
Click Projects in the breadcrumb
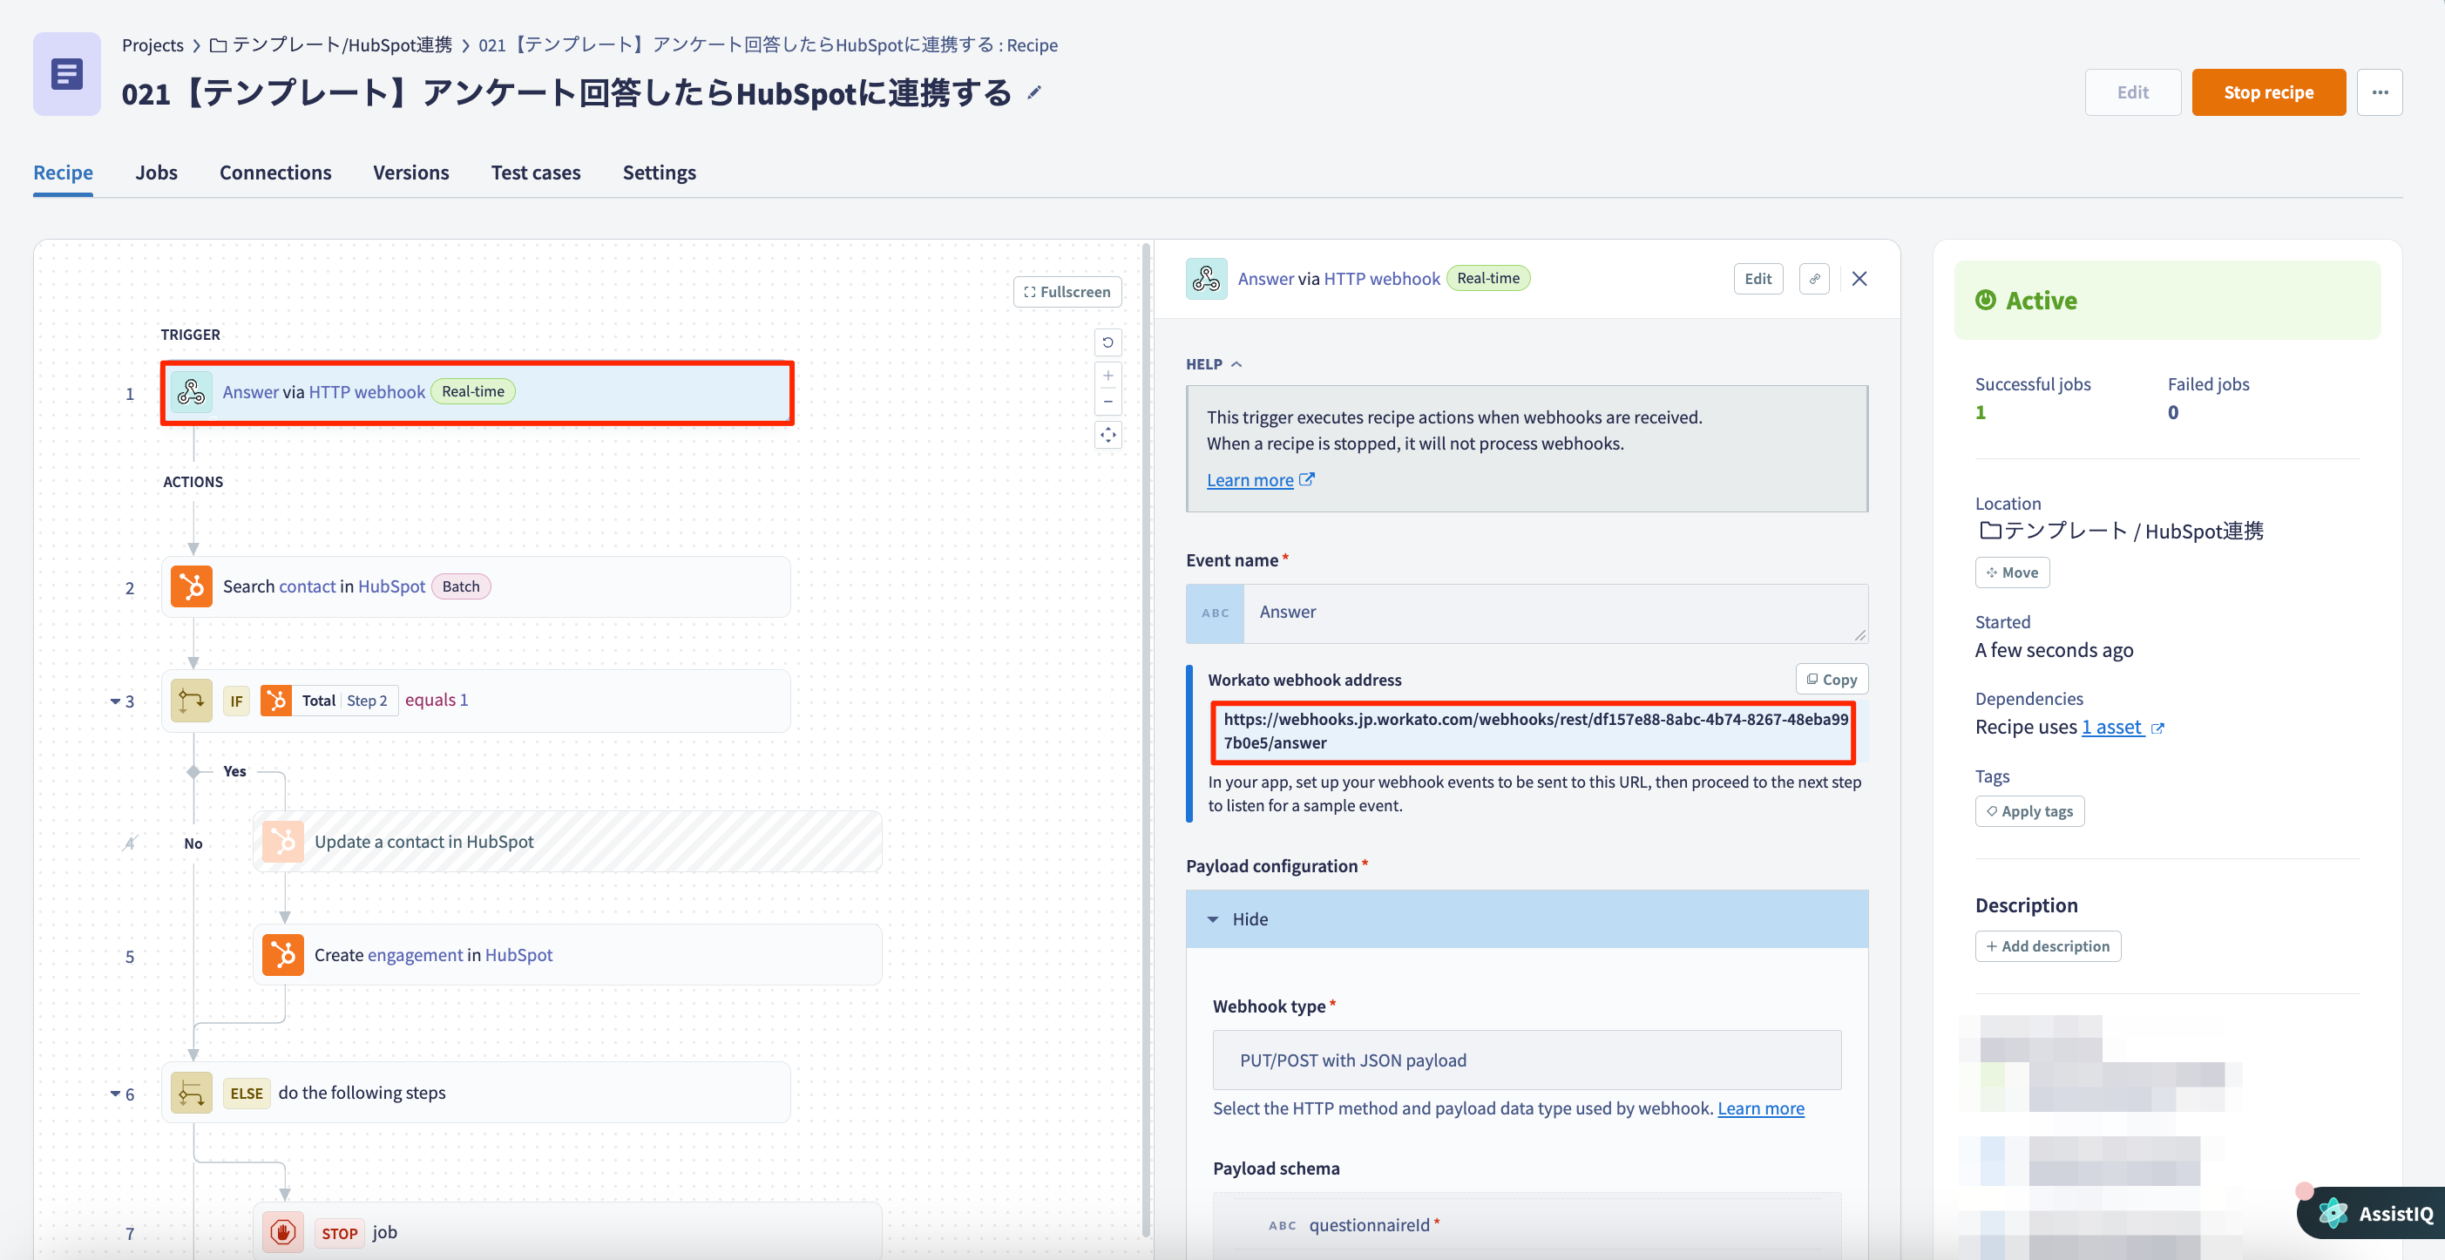pyautogui.click(x=152, y=44)
